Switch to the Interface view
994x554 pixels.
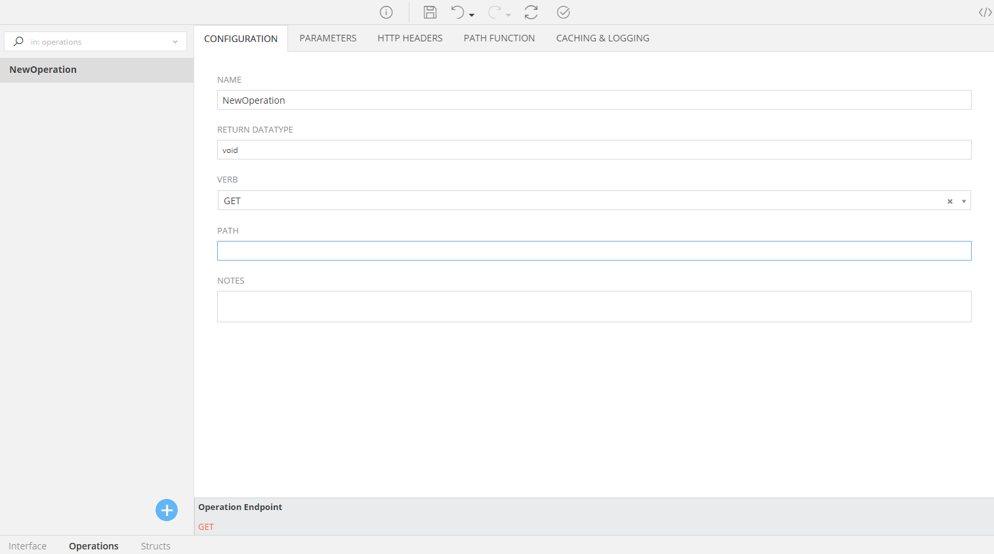28,545
